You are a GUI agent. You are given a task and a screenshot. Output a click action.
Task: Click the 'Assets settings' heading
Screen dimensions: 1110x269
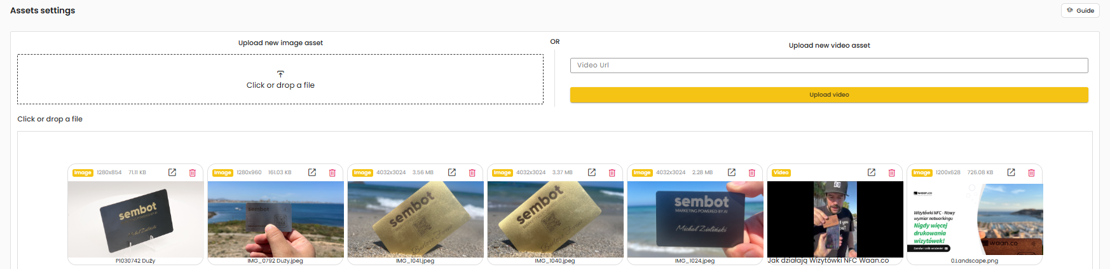43,11
